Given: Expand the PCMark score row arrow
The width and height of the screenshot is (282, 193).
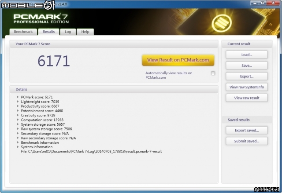Looking at the screenshot, I should 18,97.
